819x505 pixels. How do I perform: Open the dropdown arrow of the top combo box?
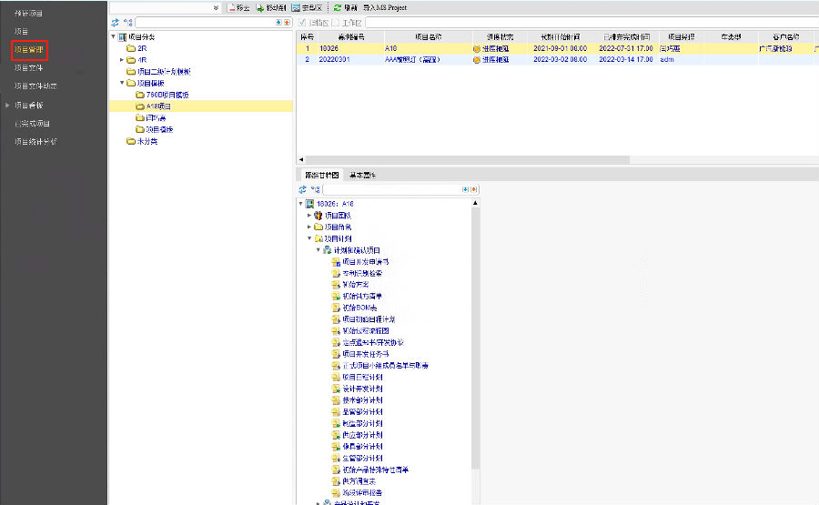click(215, 7)
